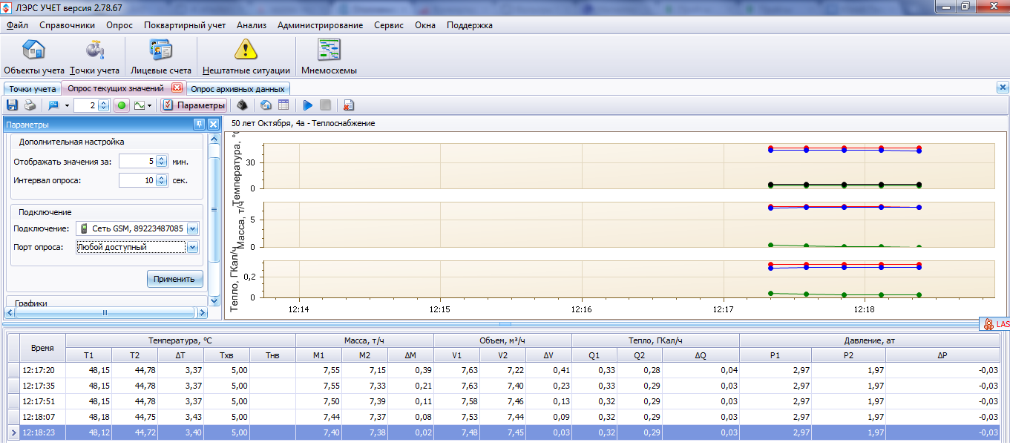
Task: Open the Поддержка menu
Action: (x=470, y=24)
